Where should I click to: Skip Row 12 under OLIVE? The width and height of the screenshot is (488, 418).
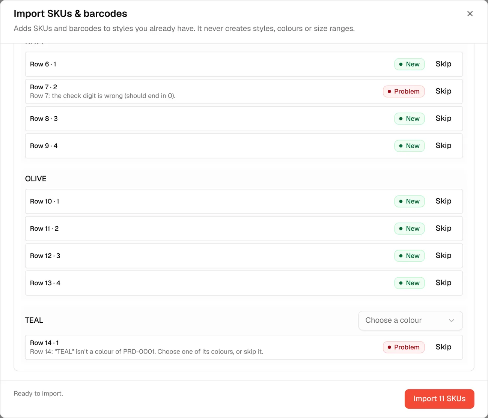pyautogui.click(x=443, y=256)
